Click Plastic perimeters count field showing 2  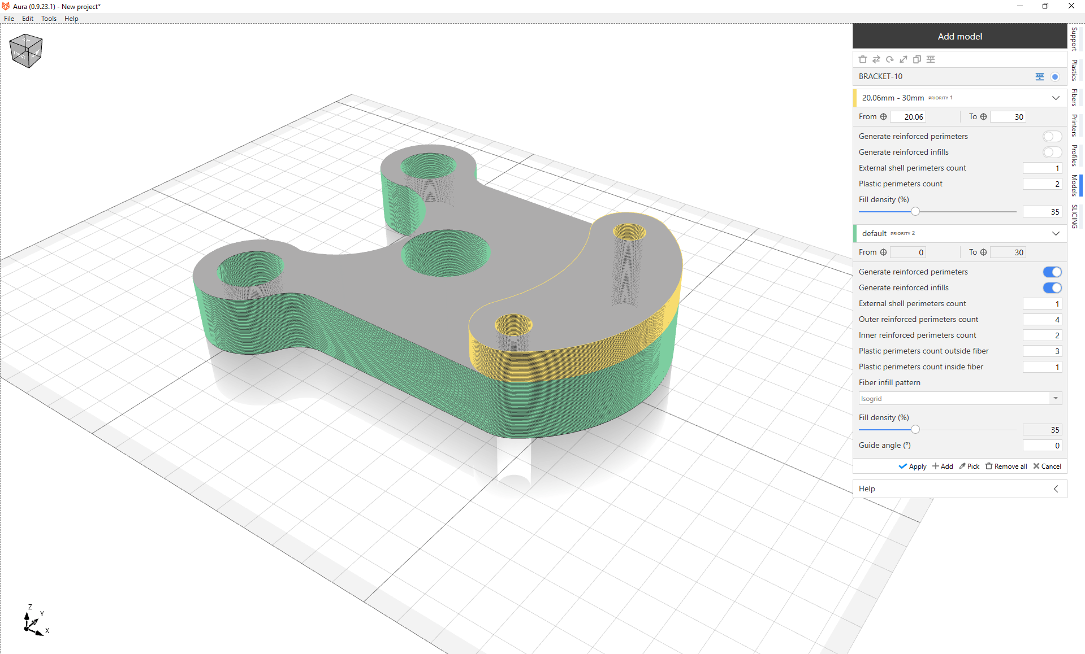point(1042,184)
